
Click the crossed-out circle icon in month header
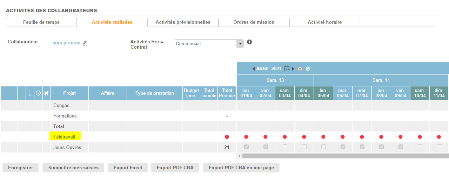click(308, 69)
